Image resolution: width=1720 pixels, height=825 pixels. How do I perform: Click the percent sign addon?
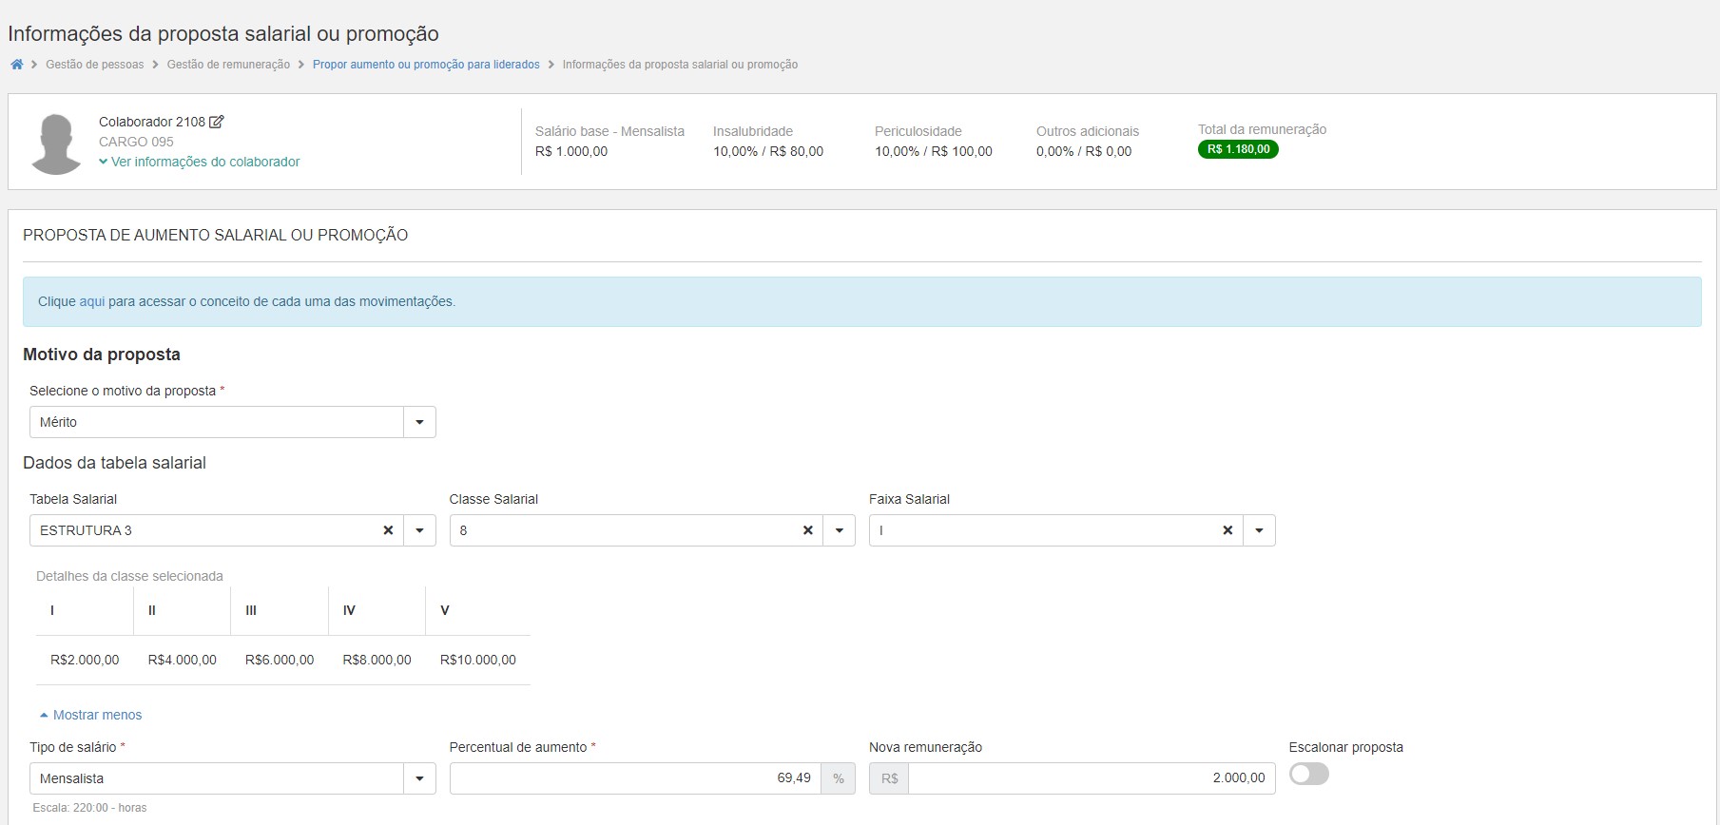(x=839, y=778)
